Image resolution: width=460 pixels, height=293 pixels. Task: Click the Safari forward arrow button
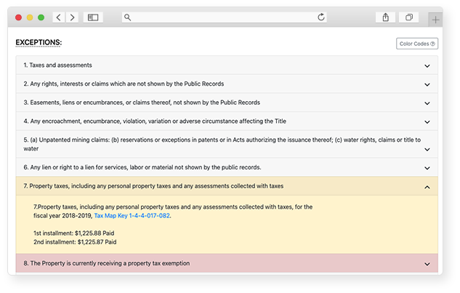(72, 17)
